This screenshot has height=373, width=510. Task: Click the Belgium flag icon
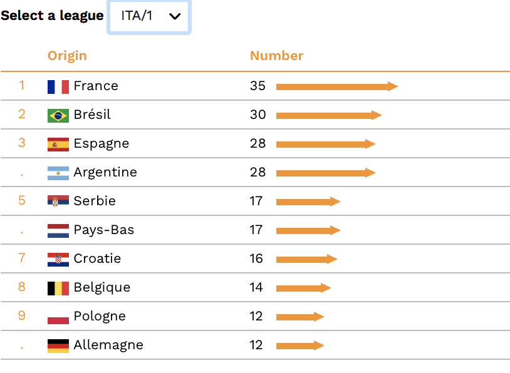point(58,288)
